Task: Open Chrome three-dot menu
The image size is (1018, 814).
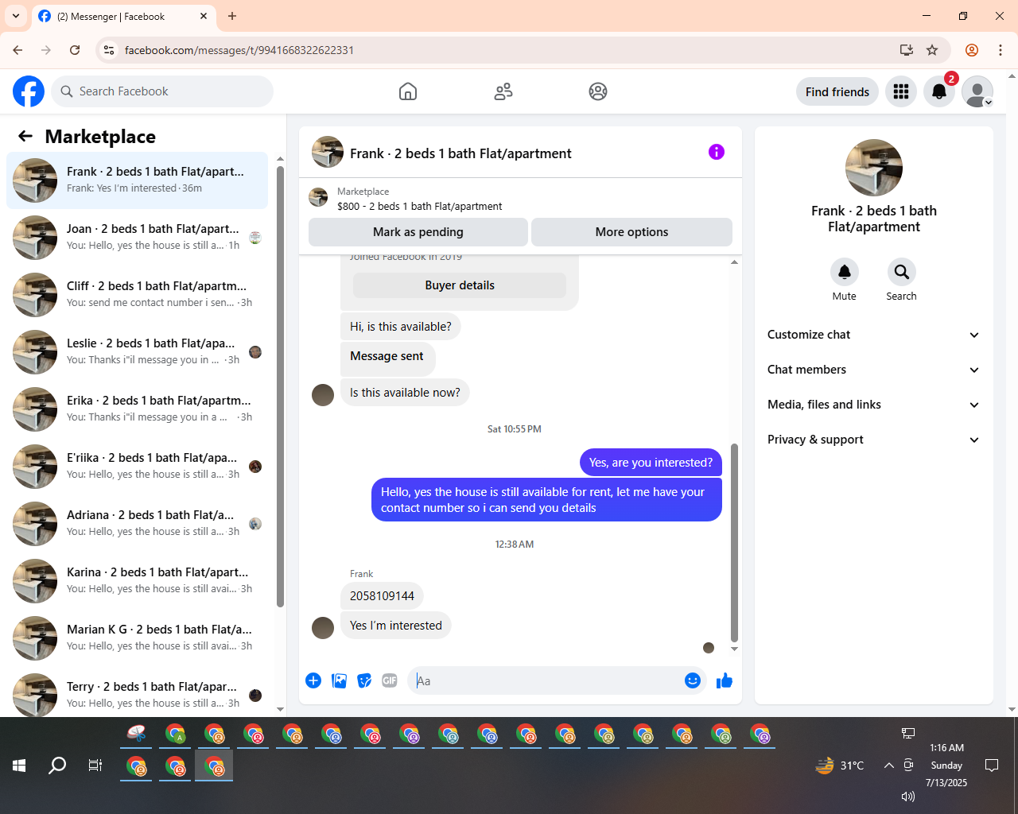Action: [1001, 50]
